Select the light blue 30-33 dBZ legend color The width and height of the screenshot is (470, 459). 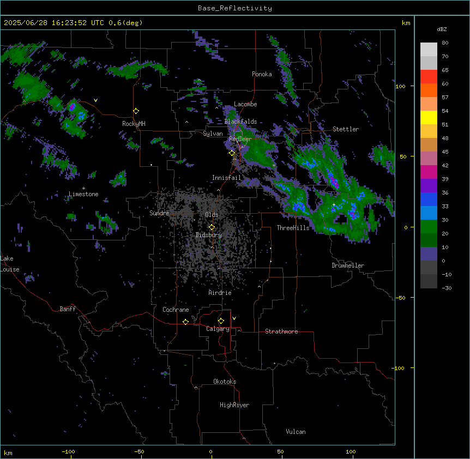point(429,213)
